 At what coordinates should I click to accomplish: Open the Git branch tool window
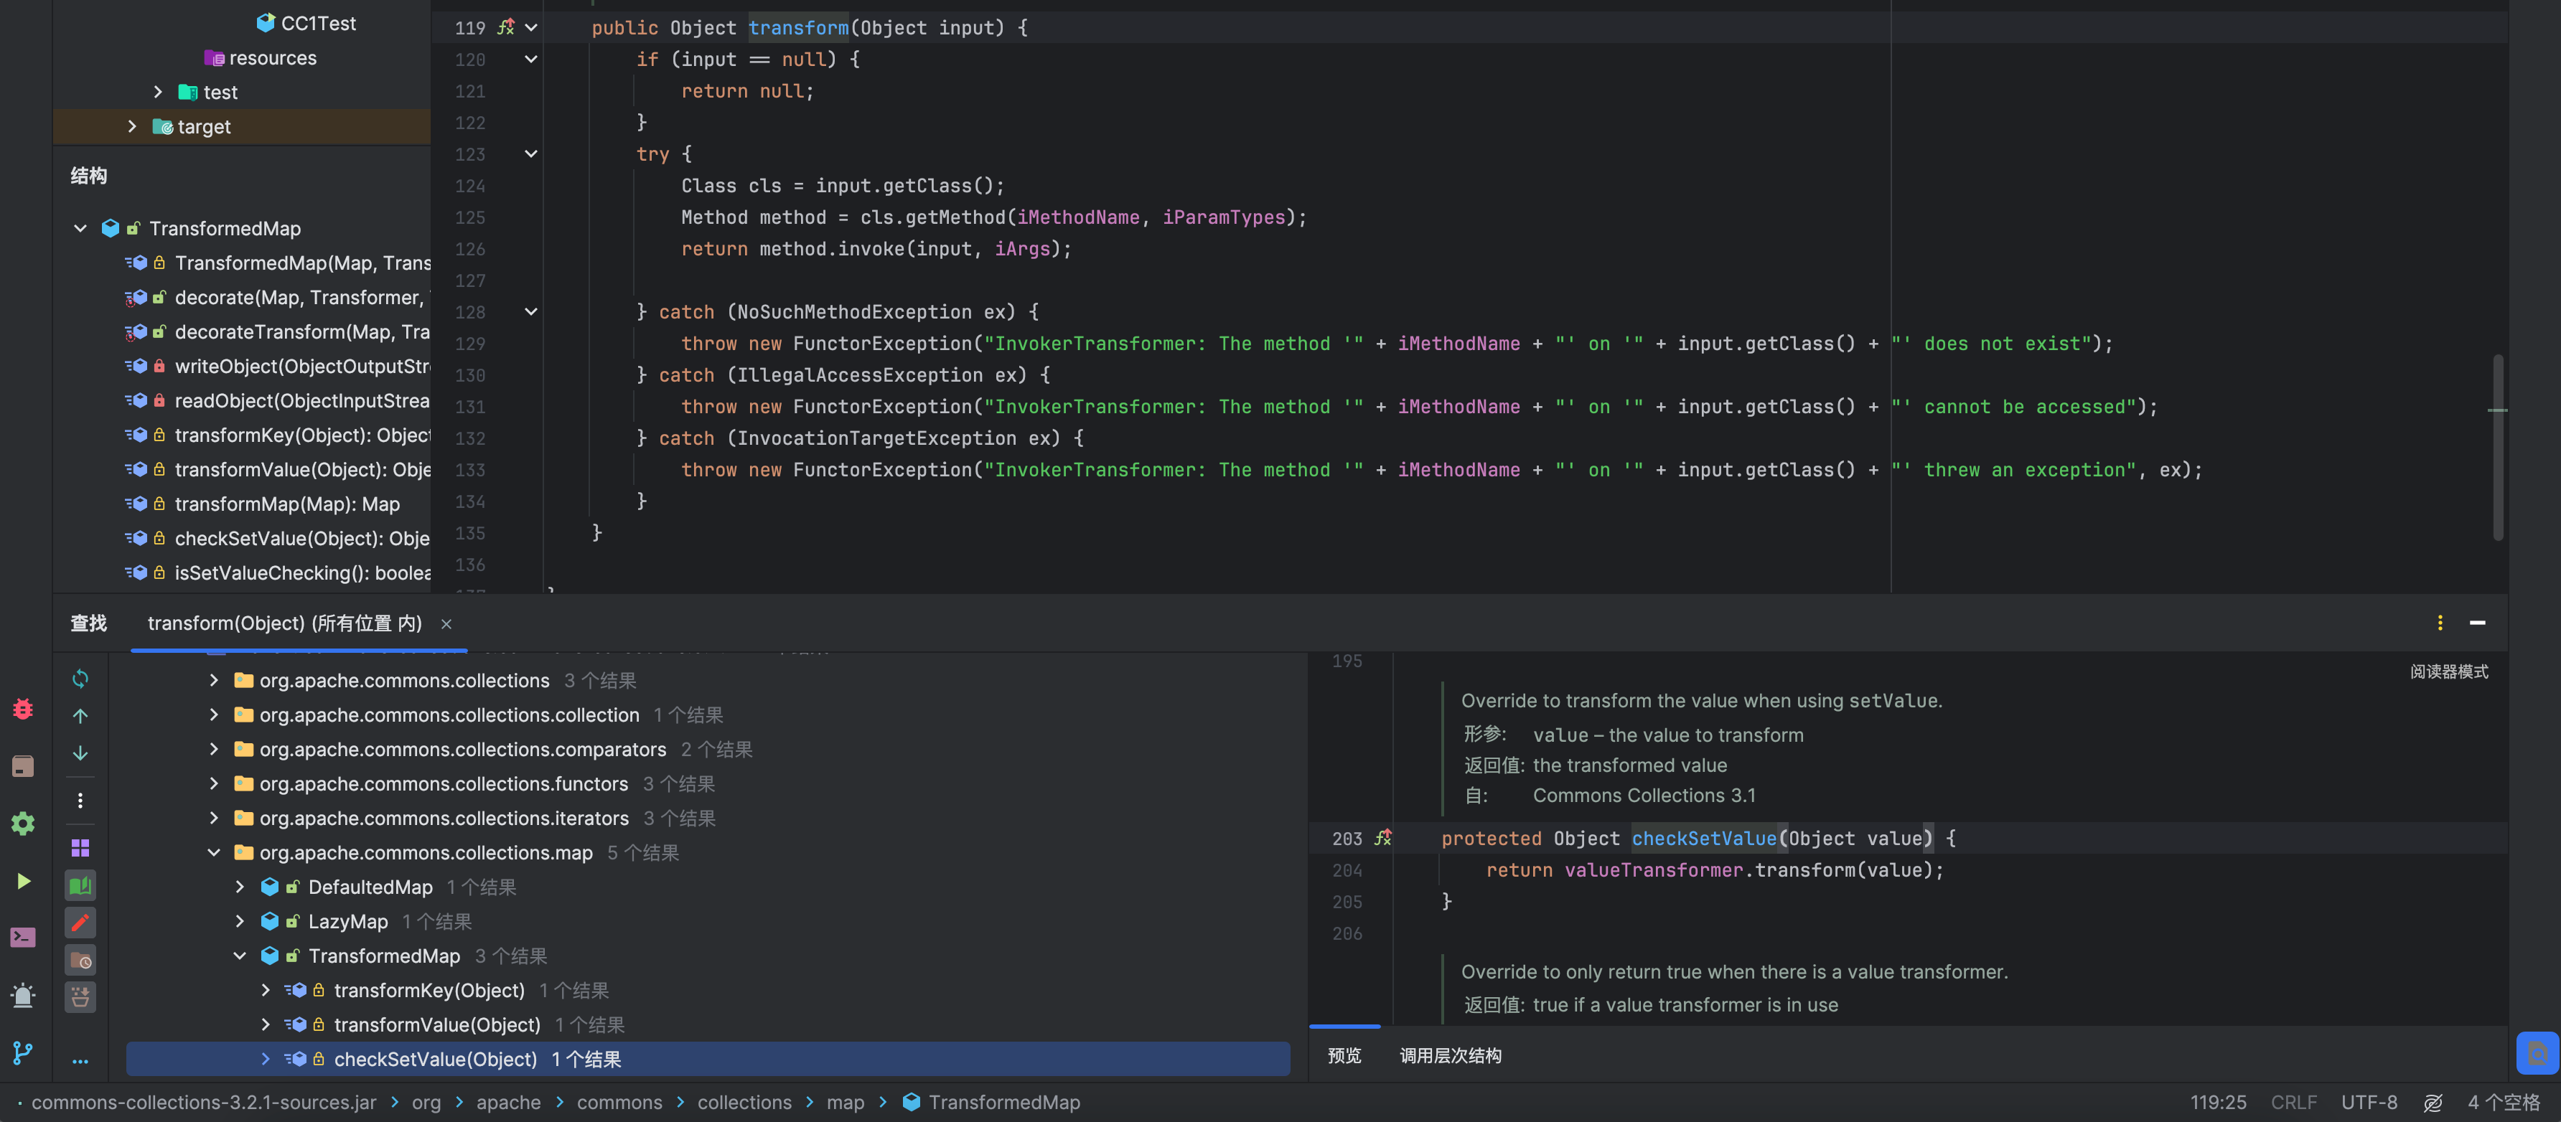coord(23,1052)
